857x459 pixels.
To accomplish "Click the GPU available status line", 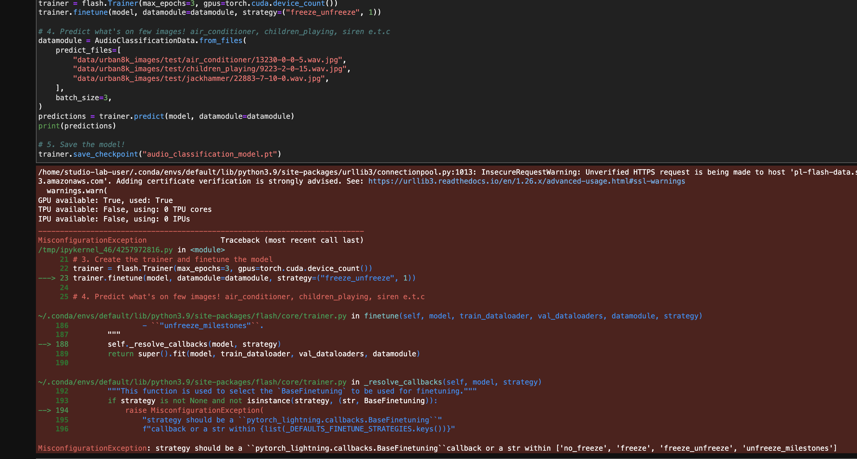I will coord(105,200).
